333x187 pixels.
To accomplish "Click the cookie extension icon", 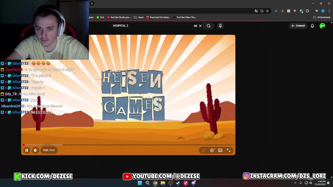I will [282, 11].
